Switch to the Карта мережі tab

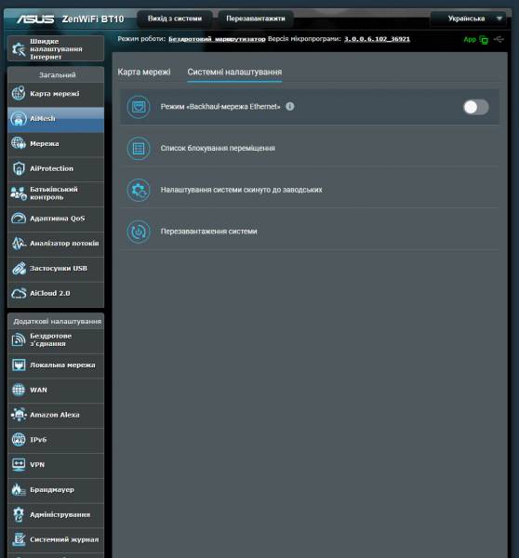coord(144,72)
